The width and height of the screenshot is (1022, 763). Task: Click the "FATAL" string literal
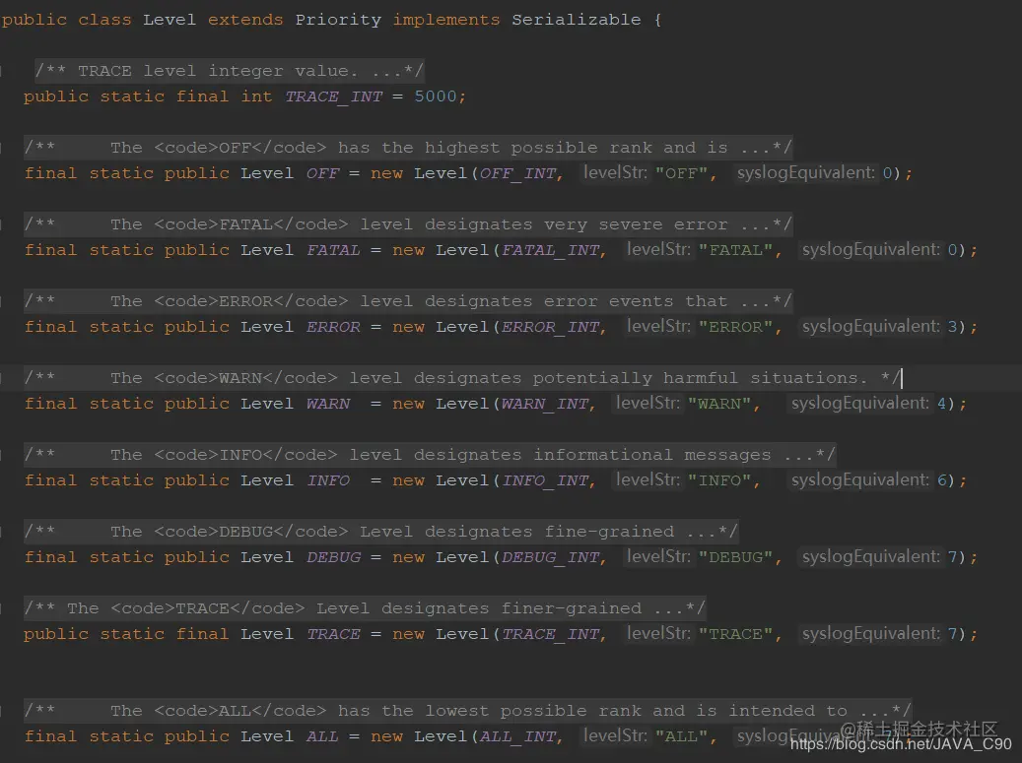pos(735,250)
